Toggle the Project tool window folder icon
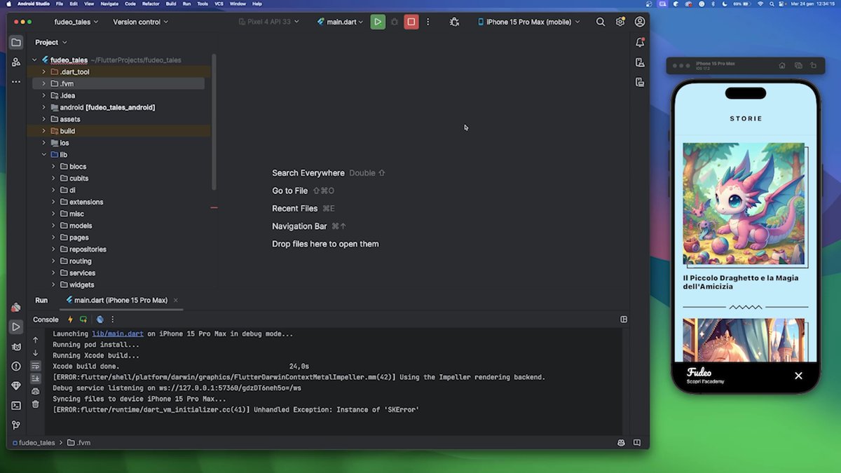The width and height of the screenshot is (841, 473). tap(16, 43)
